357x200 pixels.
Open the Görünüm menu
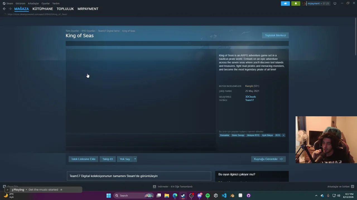[x=20, y=3]
